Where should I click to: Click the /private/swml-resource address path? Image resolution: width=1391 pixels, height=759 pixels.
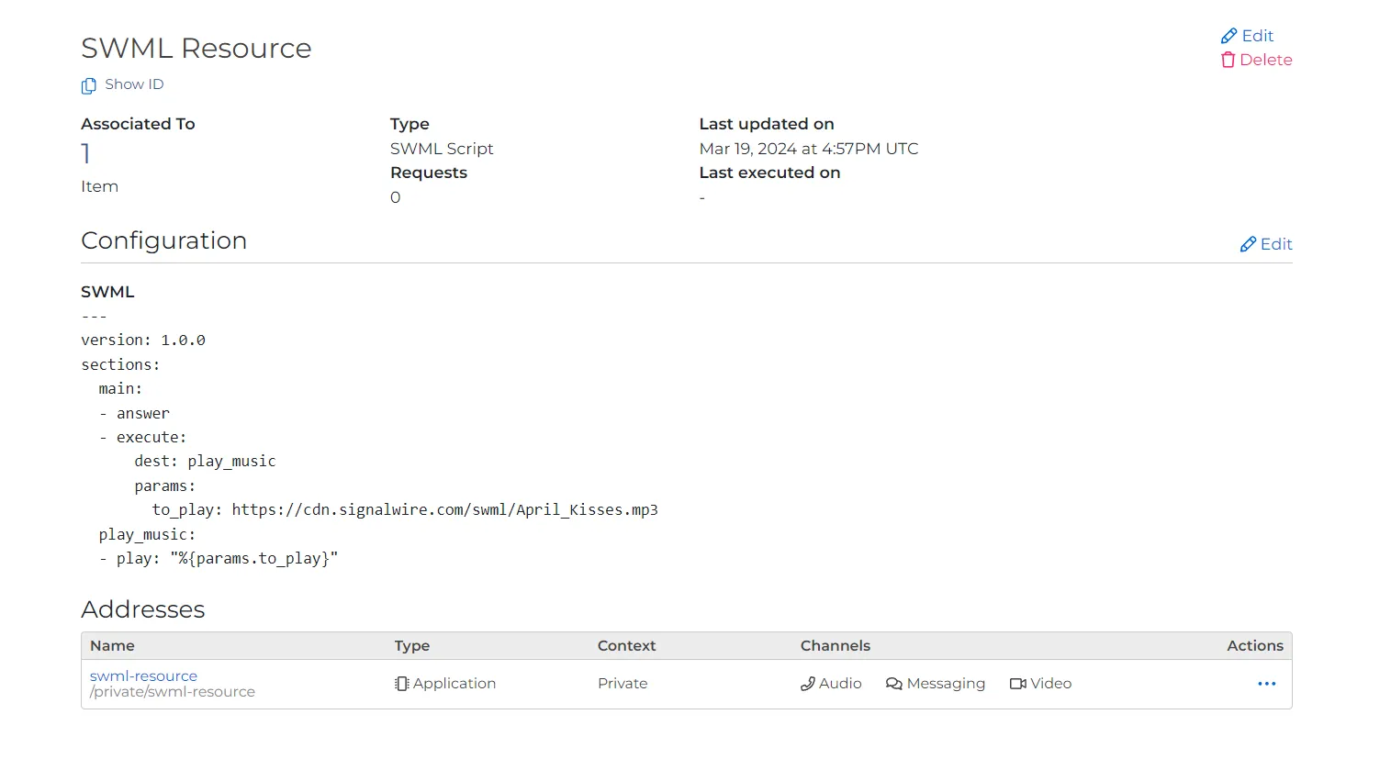tap(173, 692)
